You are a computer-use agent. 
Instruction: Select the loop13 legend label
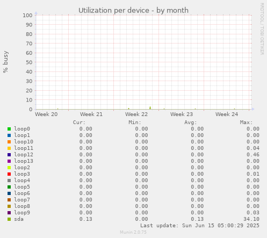pyautogui.click(x=24, y=161)
